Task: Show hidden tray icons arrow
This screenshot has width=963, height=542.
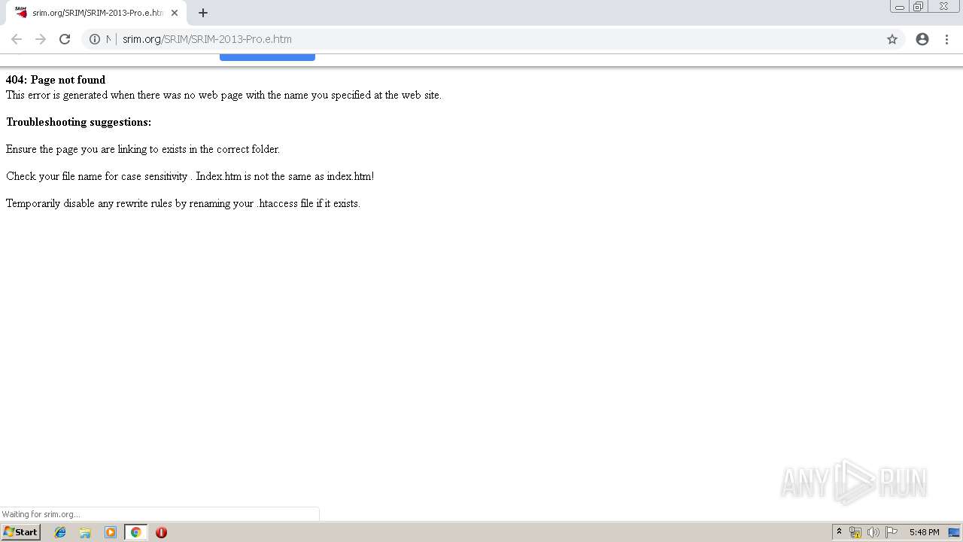Action: tap(840, 532)
